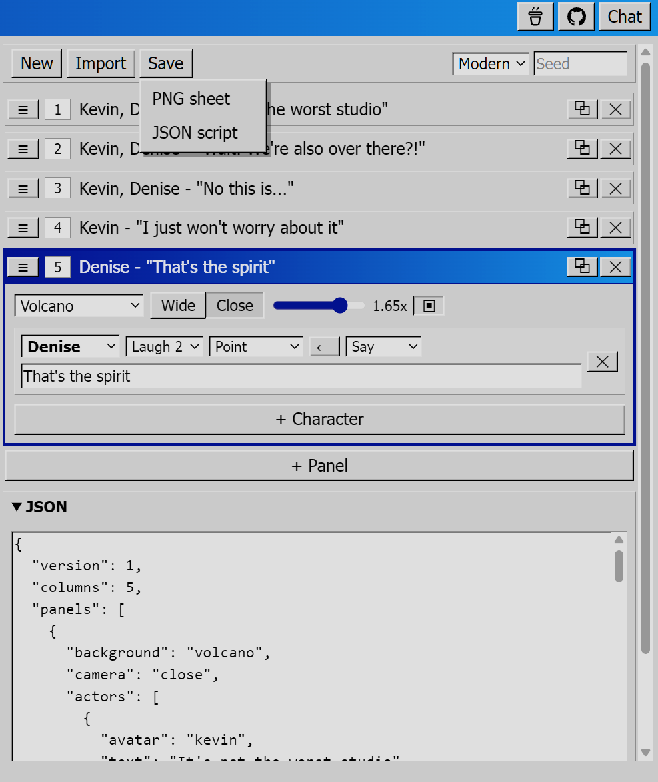Open the Denise character dropdown
Screen dimensions: 658x782
pos(71,346)
